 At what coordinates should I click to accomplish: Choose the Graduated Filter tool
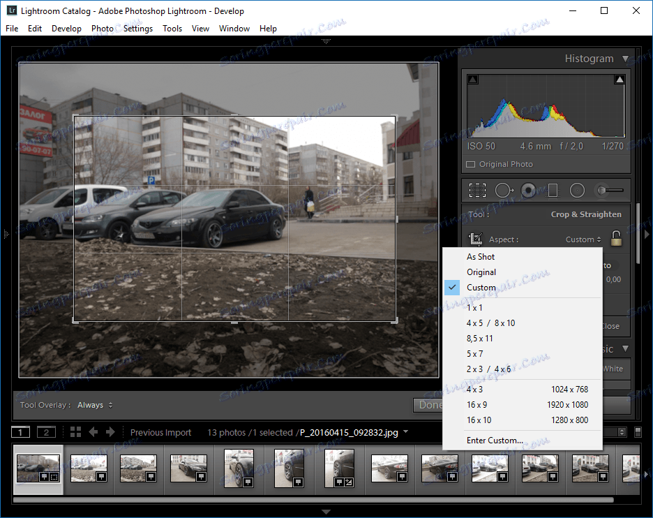[553, 190]
